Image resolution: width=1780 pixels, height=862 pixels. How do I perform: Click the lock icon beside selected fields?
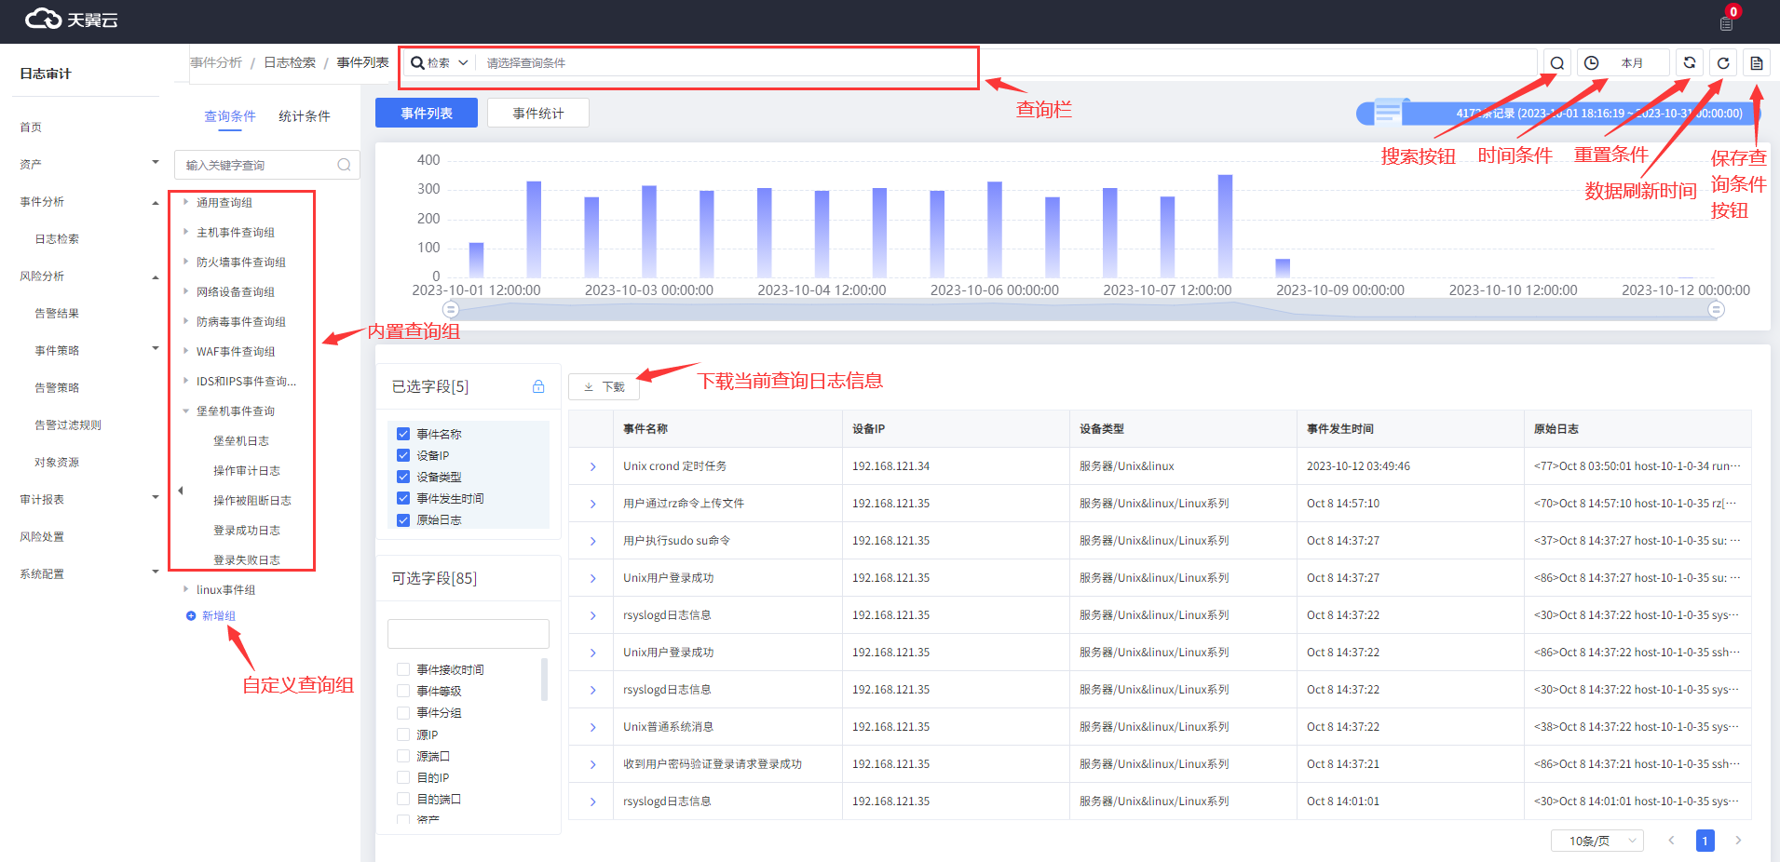[538, 386]
